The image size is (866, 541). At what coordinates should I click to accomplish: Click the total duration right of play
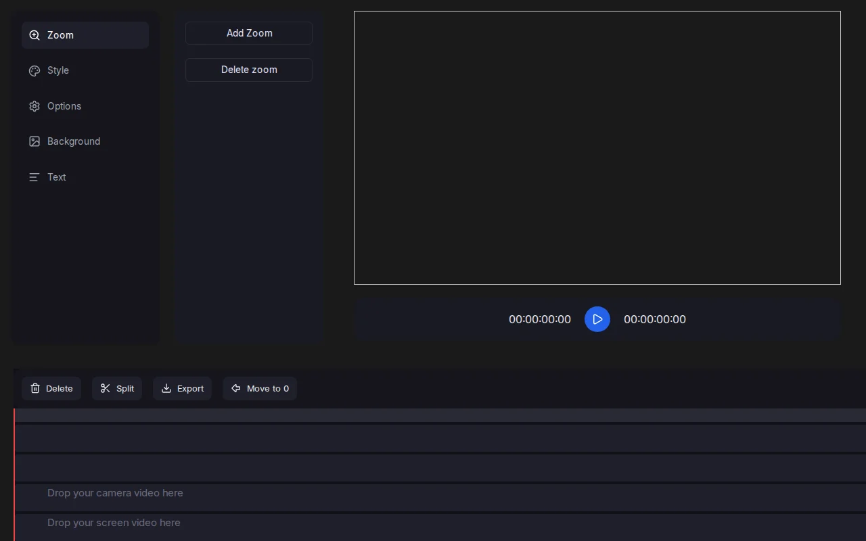coord(655,319)
